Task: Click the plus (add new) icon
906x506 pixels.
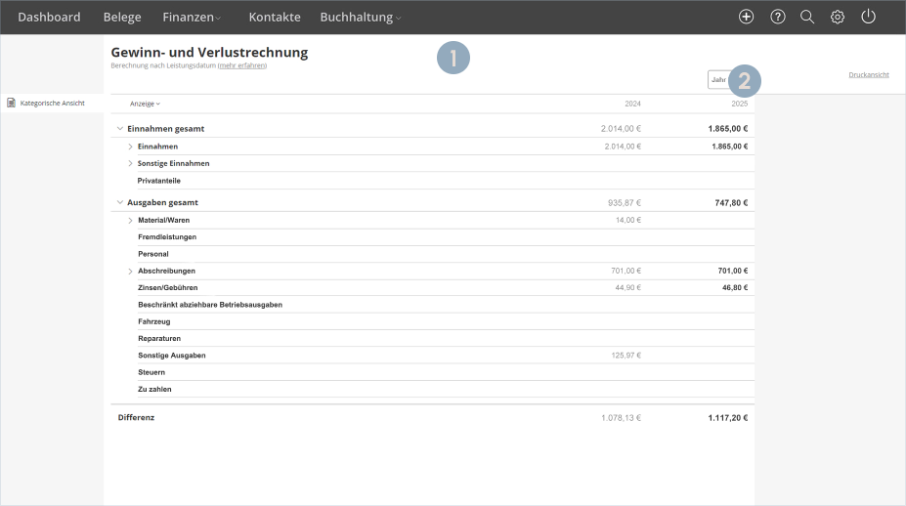Action: pyautogui.click(x=746, y=17)
